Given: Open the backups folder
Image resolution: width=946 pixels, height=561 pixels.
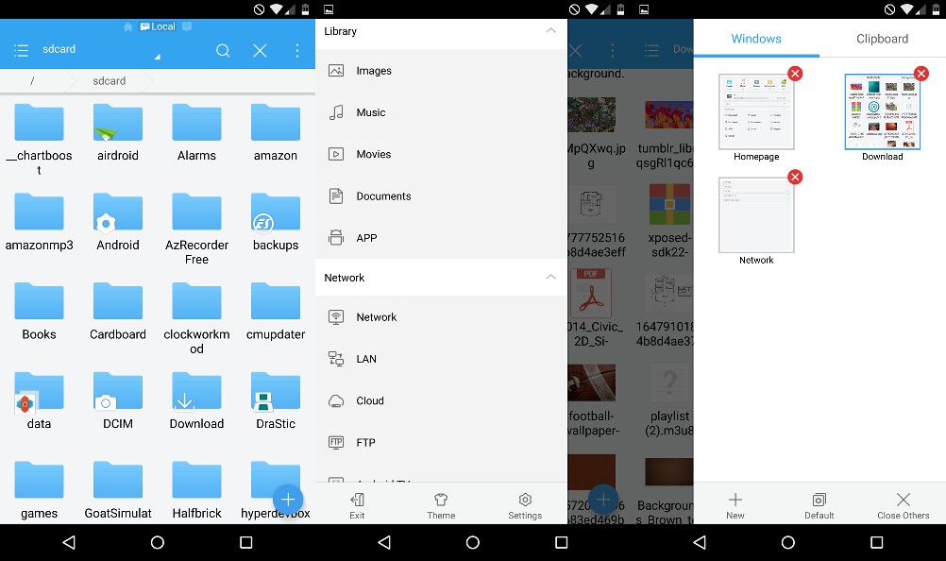Looking at the screenshot, I should (x=276, y=221).
